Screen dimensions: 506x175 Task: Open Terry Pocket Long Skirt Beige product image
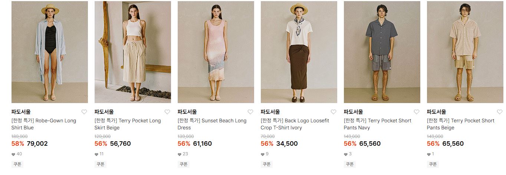point(133,52)
